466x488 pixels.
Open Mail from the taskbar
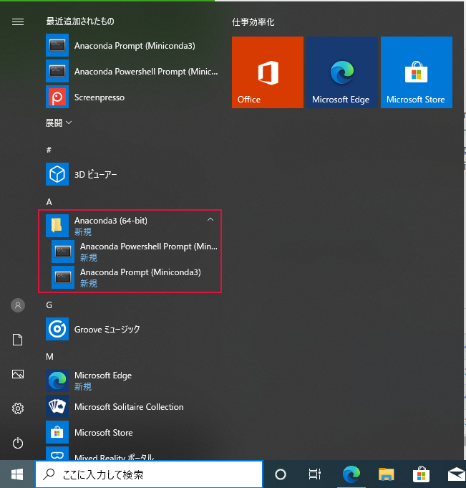click(457, 474)
